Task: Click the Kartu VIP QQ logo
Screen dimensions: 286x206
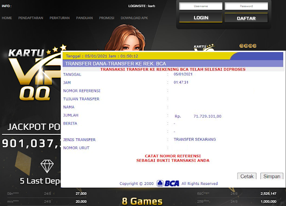Action: click(x=35, y=73)
